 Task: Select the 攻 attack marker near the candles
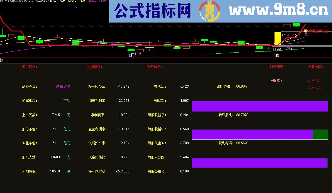pyautogui.click(x=307, y=34)
